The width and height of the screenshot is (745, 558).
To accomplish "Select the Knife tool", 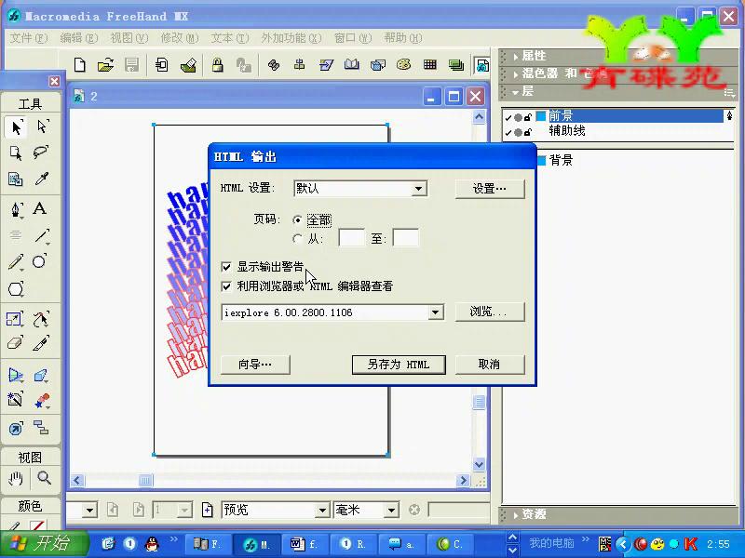I will (x=41, y=343).
